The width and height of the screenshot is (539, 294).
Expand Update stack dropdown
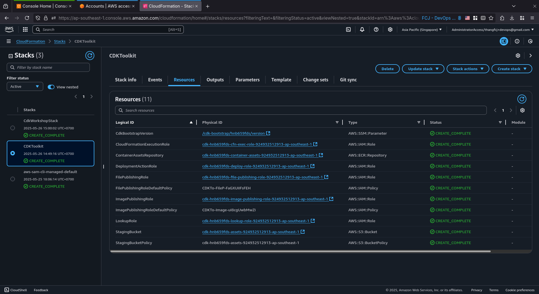click(x=423, y=69)
